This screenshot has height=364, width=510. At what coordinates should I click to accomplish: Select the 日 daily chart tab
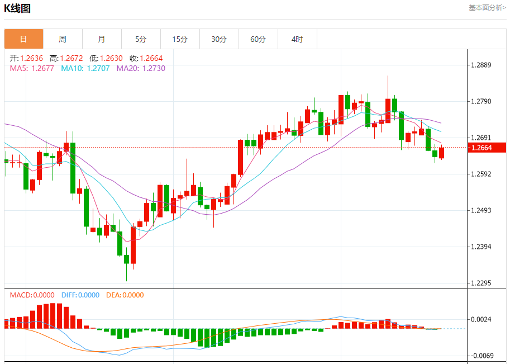pyautogui.click(x=24, y=39)
